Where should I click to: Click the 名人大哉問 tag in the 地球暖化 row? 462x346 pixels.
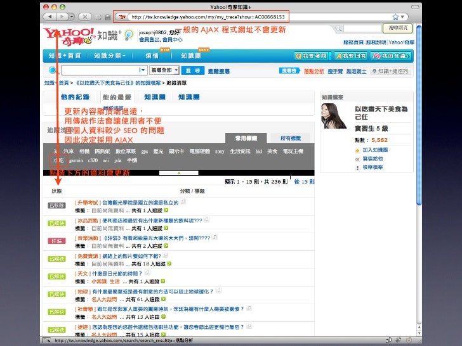pyautogui.click(x=104, y=299)
